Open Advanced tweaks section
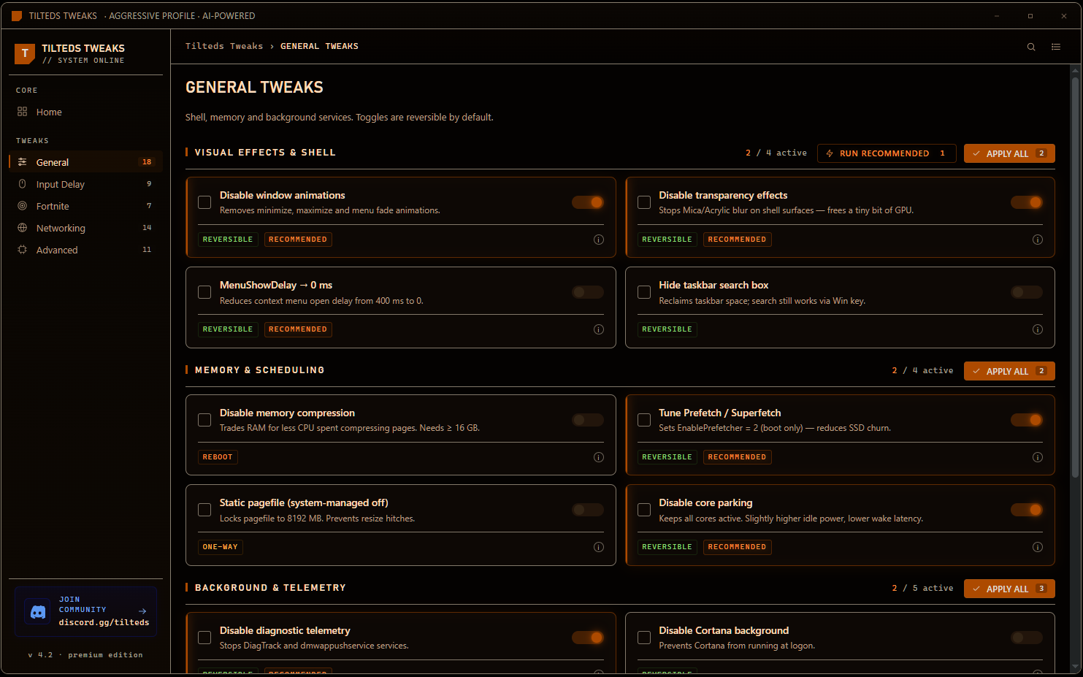Image resolution: width=1083 pixels, height=677 pixels. (x=85, y=250)
